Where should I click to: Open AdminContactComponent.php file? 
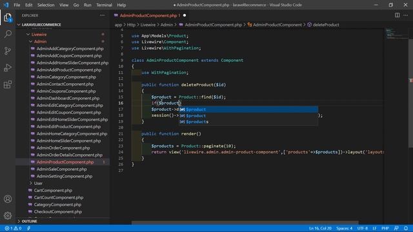coord(65,84)
